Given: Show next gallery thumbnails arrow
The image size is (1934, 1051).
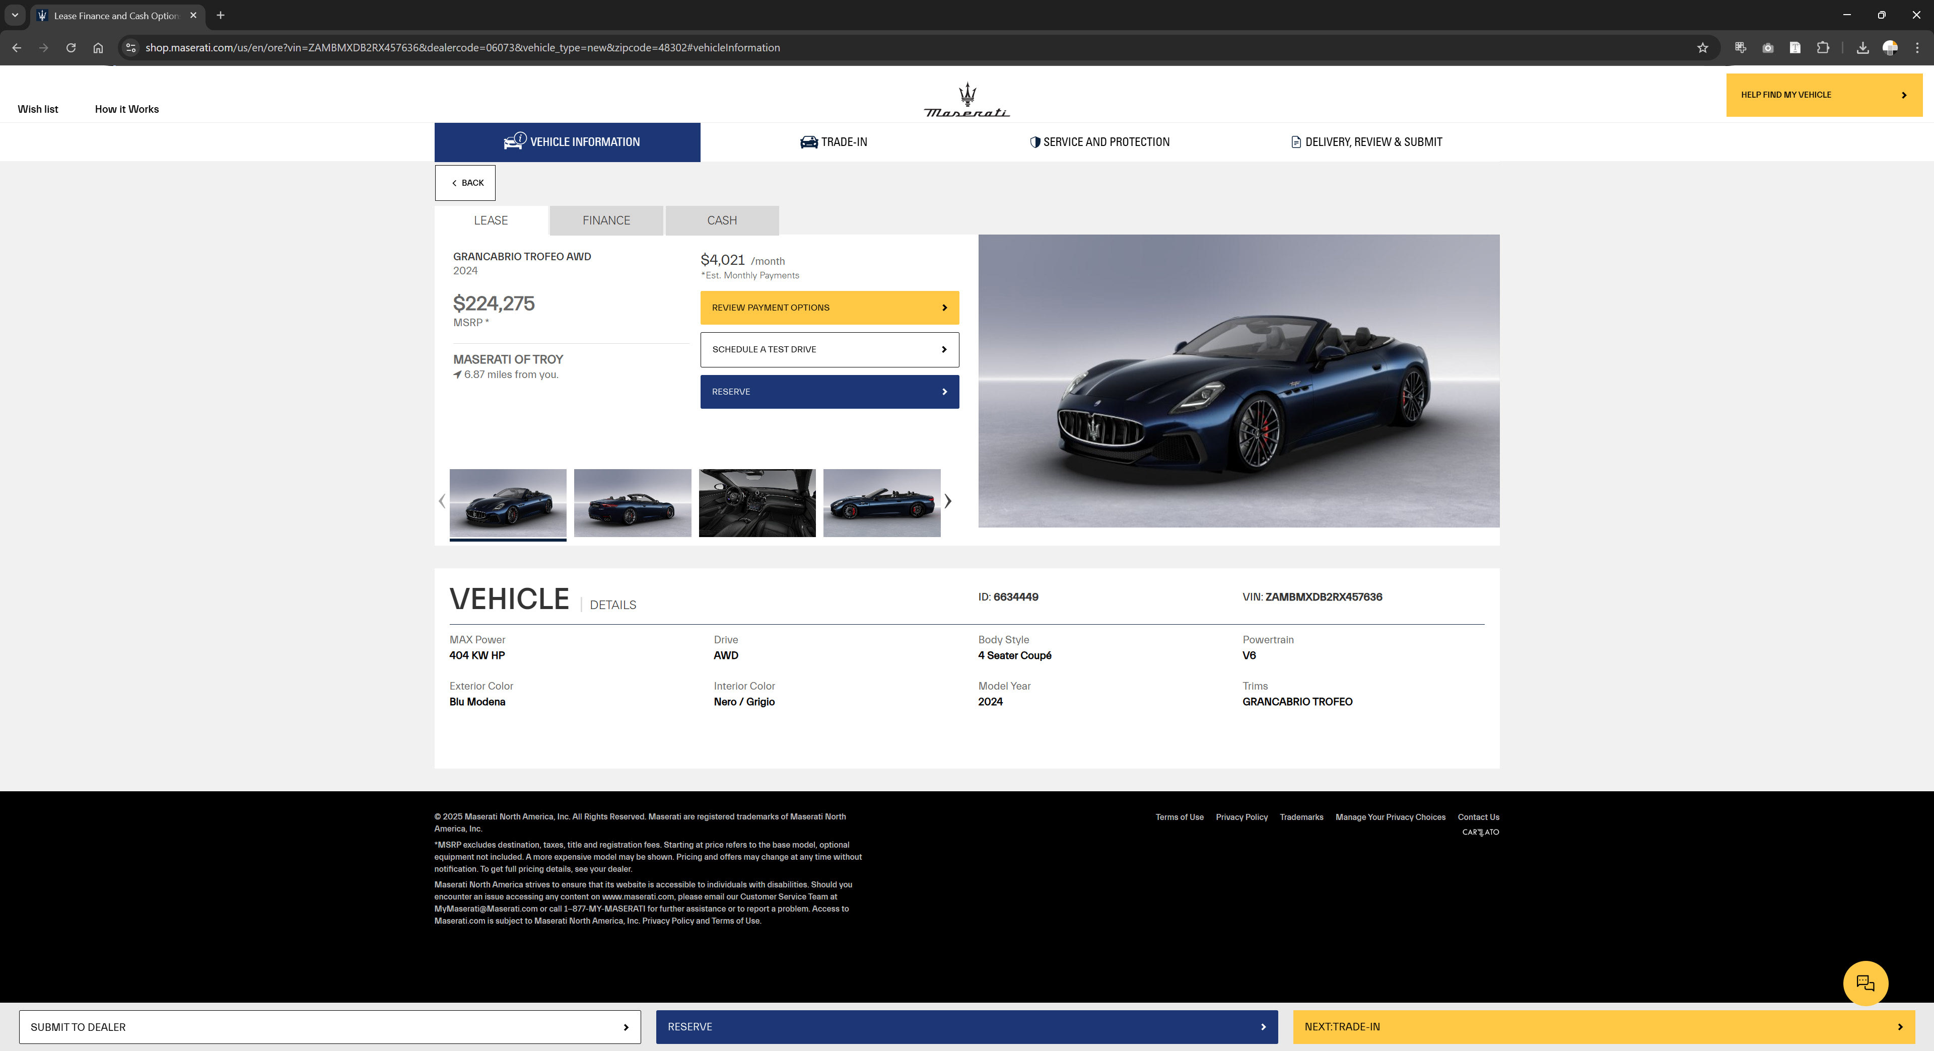Looking at the screenshot, I should click(948, 501).
